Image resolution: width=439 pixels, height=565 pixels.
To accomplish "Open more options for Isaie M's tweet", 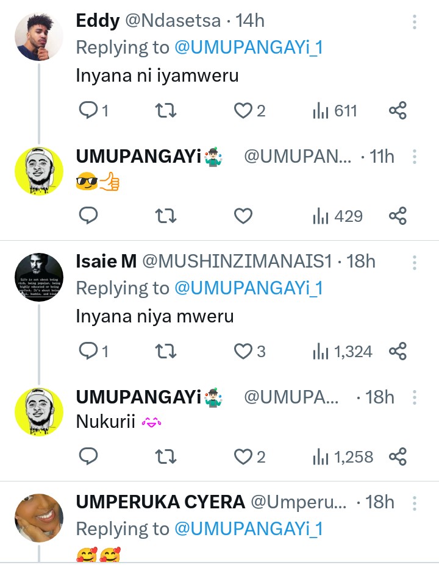I will [414, 263].
